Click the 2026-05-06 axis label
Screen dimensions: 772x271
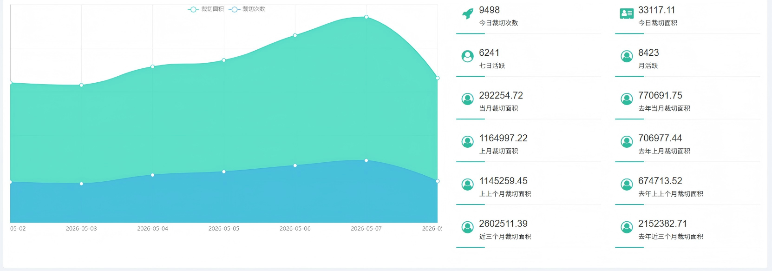pos(295,229)
